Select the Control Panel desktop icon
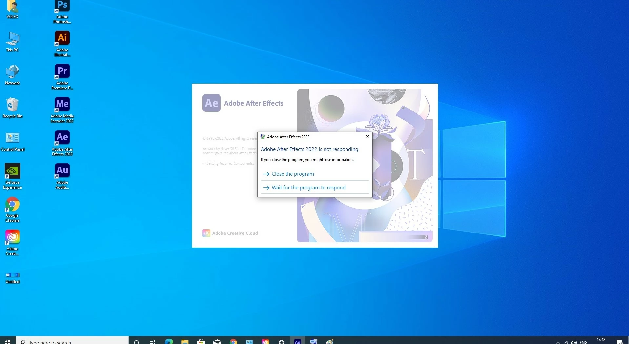Image resolution: width=629 pixels, height=344 pixels. (x=12, y=141)
